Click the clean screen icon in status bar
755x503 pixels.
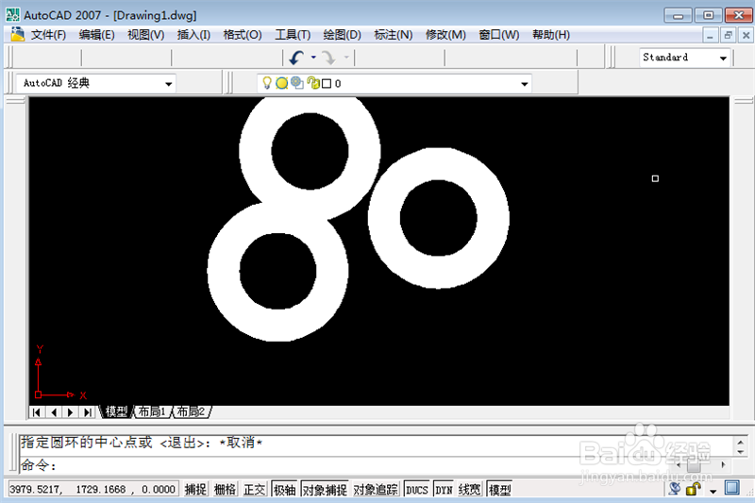732,488
